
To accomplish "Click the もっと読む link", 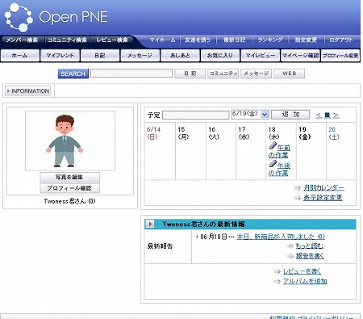I will (310, 246).
